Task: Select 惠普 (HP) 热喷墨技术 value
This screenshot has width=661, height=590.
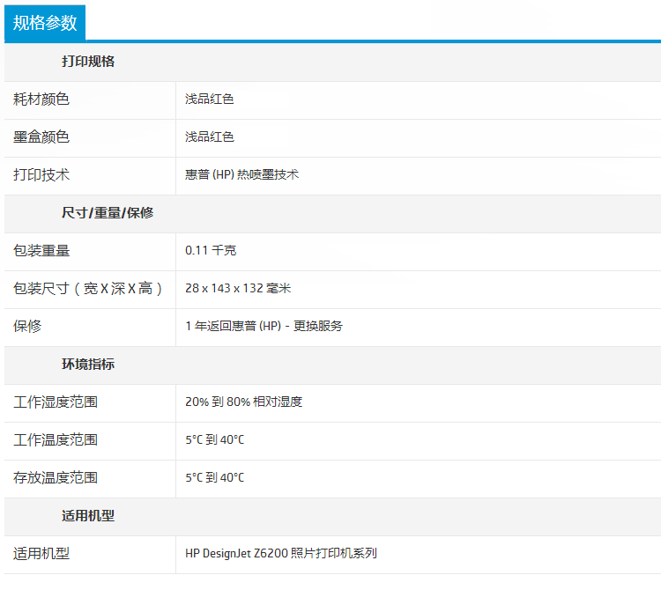Action: coord(242,174)
